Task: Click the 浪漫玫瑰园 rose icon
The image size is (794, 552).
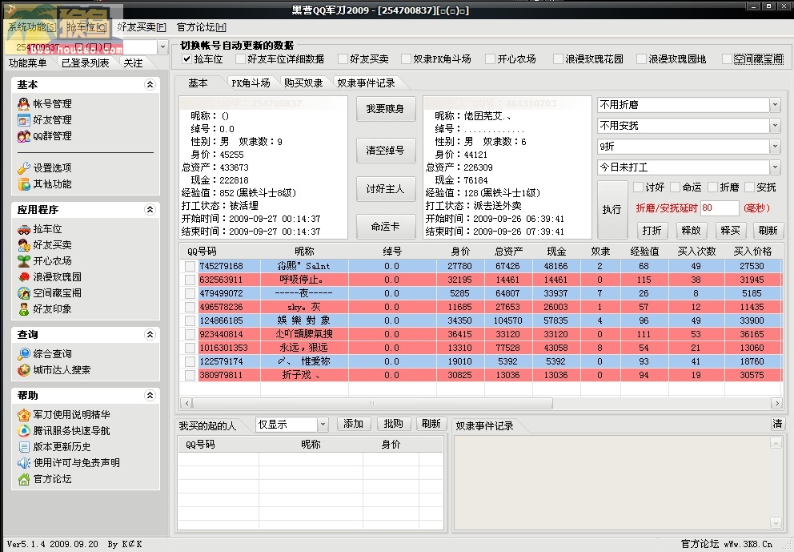Action: 23,276
